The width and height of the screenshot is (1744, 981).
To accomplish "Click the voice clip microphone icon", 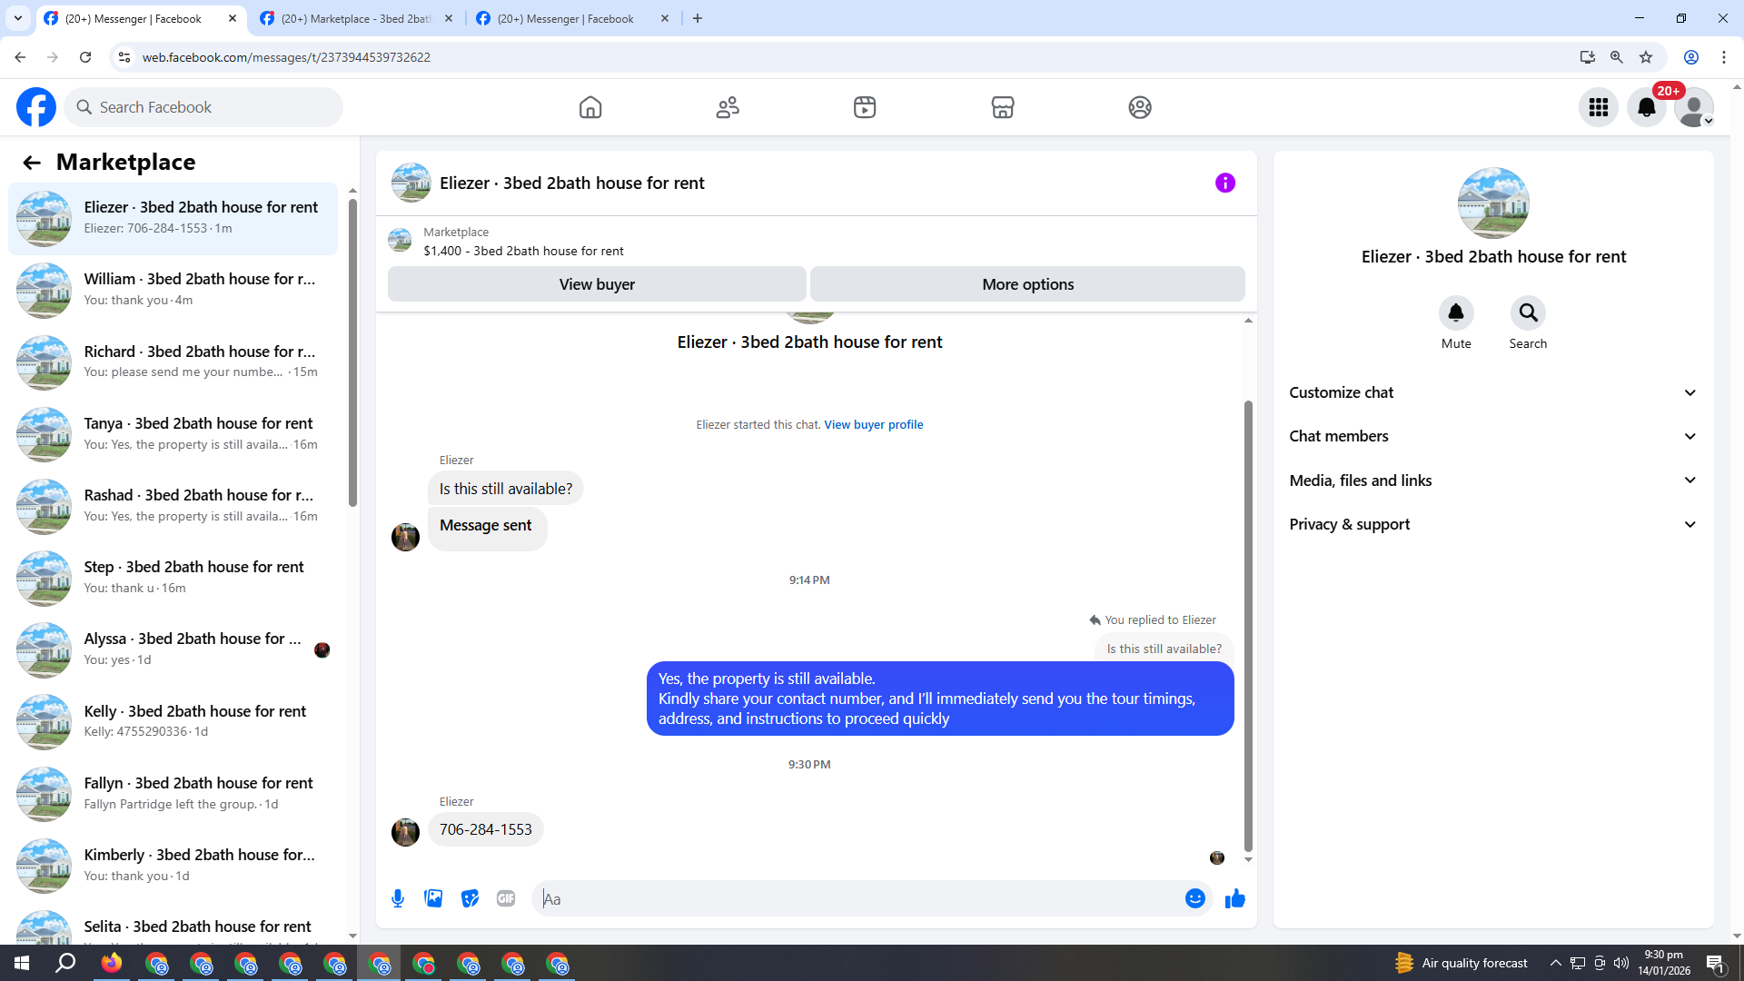I will [x=398, y=898].
